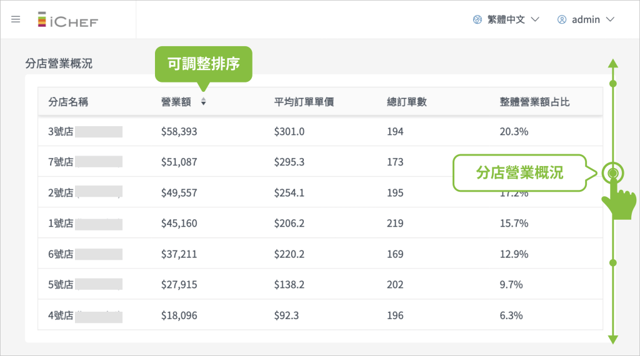Toggle sort arrows beside 營業額
Viewport: 640px width, 356px height.
(x=203, y=102)
